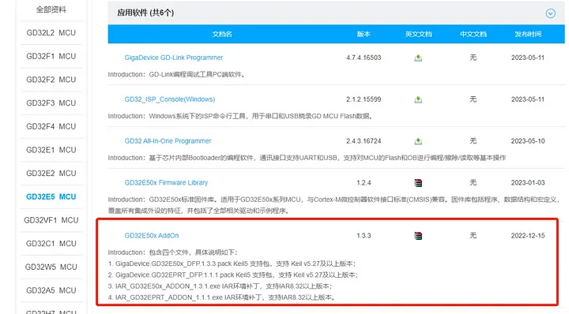This screenshot has height=314, width=569.
Task: Click the 应用软件 (共6个) section title
Action: (x=145, y=13)
